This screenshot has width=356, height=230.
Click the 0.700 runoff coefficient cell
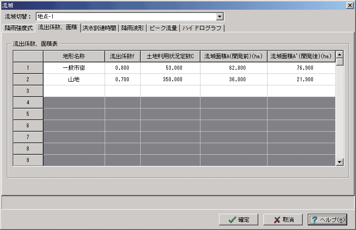123,79
